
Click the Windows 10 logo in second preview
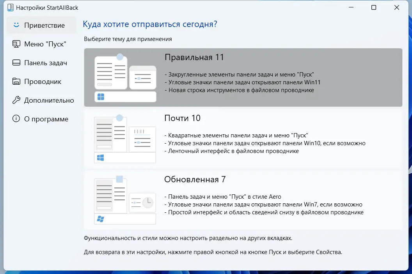coord(101,158)
